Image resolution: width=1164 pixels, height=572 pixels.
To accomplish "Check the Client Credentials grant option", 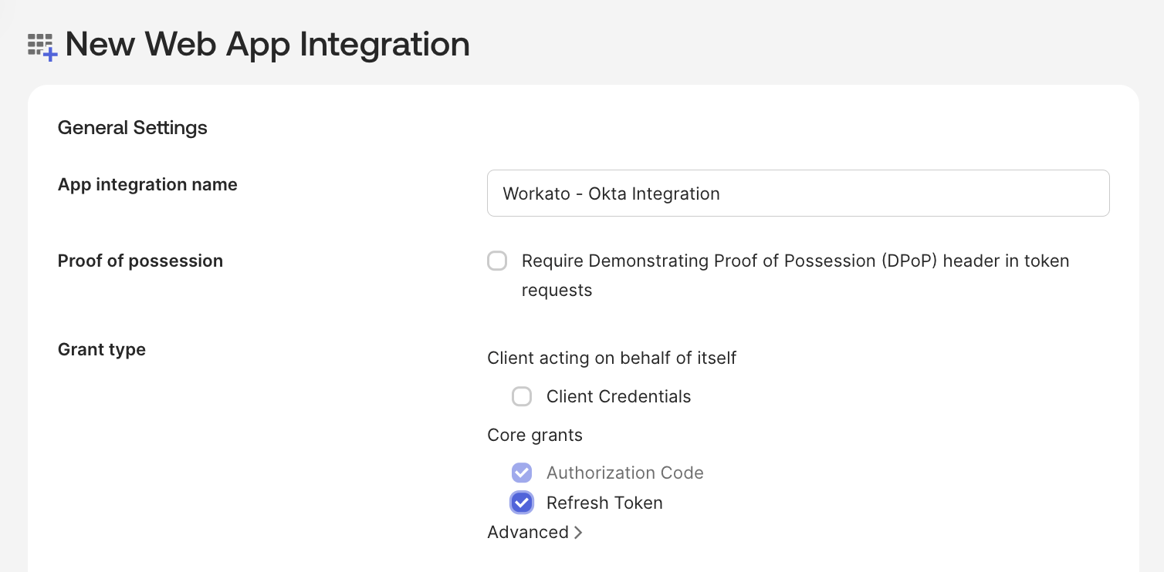I will click(x=522, y=396).
